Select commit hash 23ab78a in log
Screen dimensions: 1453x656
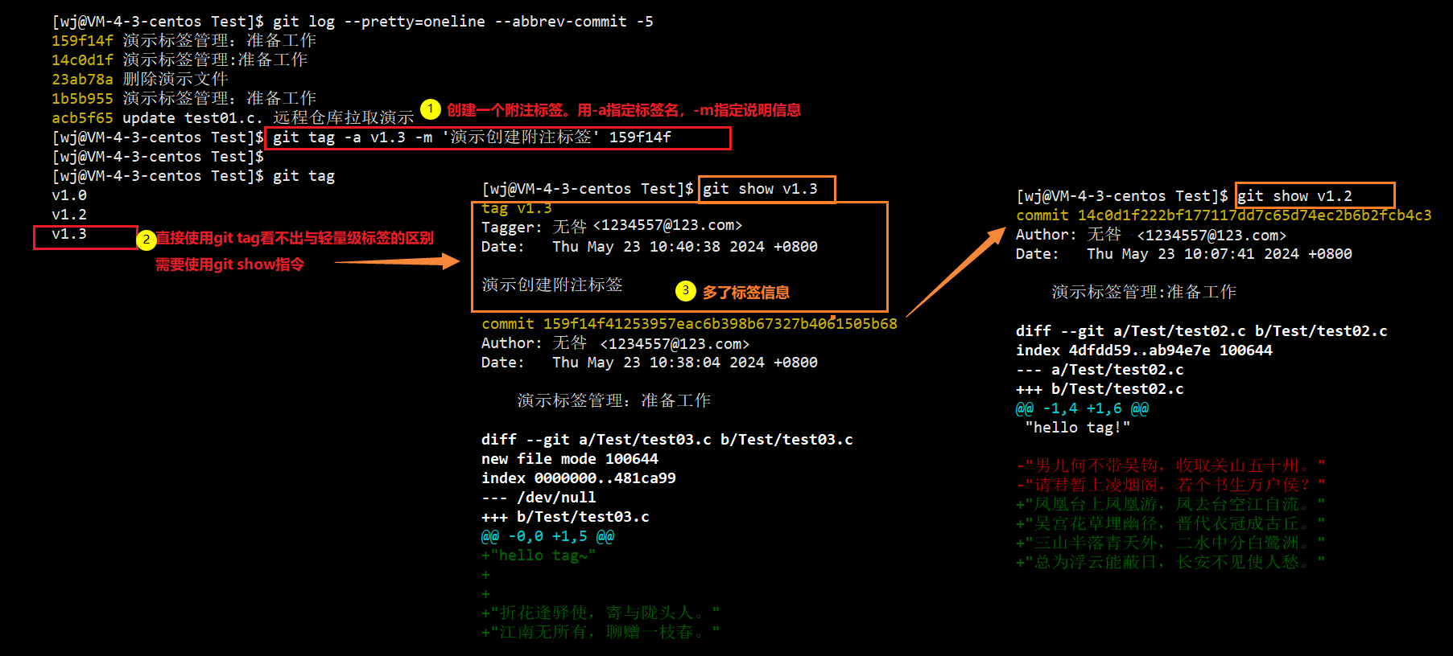tap(82, 80)
